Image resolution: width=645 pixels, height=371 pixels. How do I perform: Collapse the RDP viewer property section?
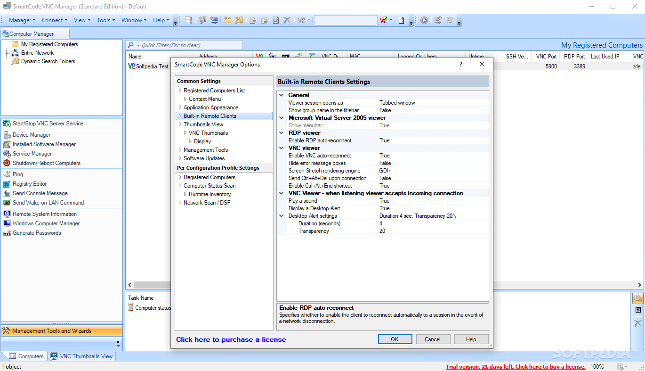[282, 133]
